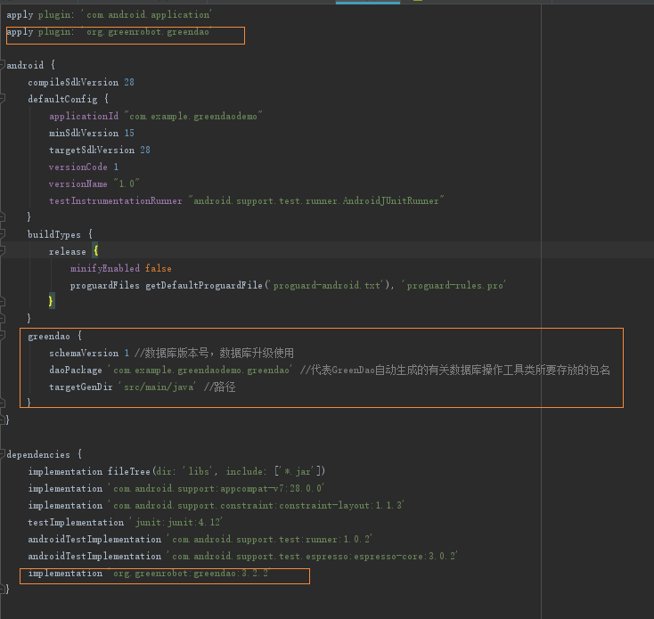The height and width of the screenshot is (619, 654).
Task: Click the 'proguard-android.txt' string
Action: [327, 285]
